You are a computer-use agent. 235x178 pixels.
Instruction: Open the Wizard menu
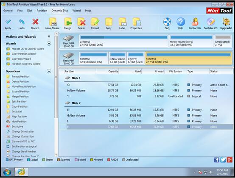pyautogui.click(x=76, y=11)
